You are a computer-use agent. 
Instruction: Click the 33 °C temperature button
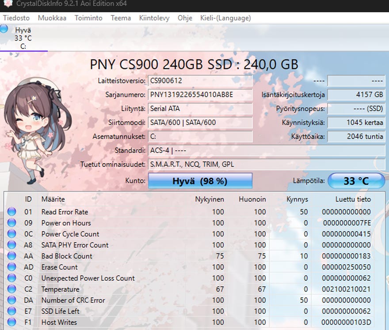point(356,181)
